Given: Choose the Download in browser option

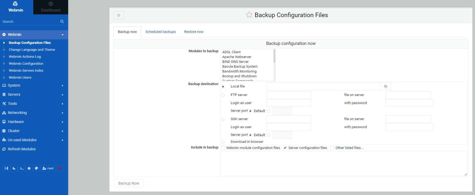Looking at the screenshot, I should point(223,142).
